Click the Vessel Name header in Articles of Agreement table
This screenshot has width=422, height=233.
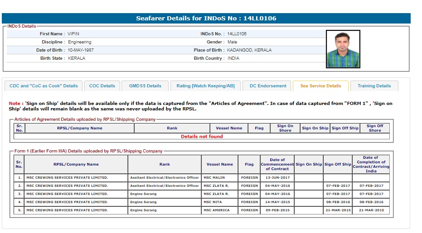(229, 128)
